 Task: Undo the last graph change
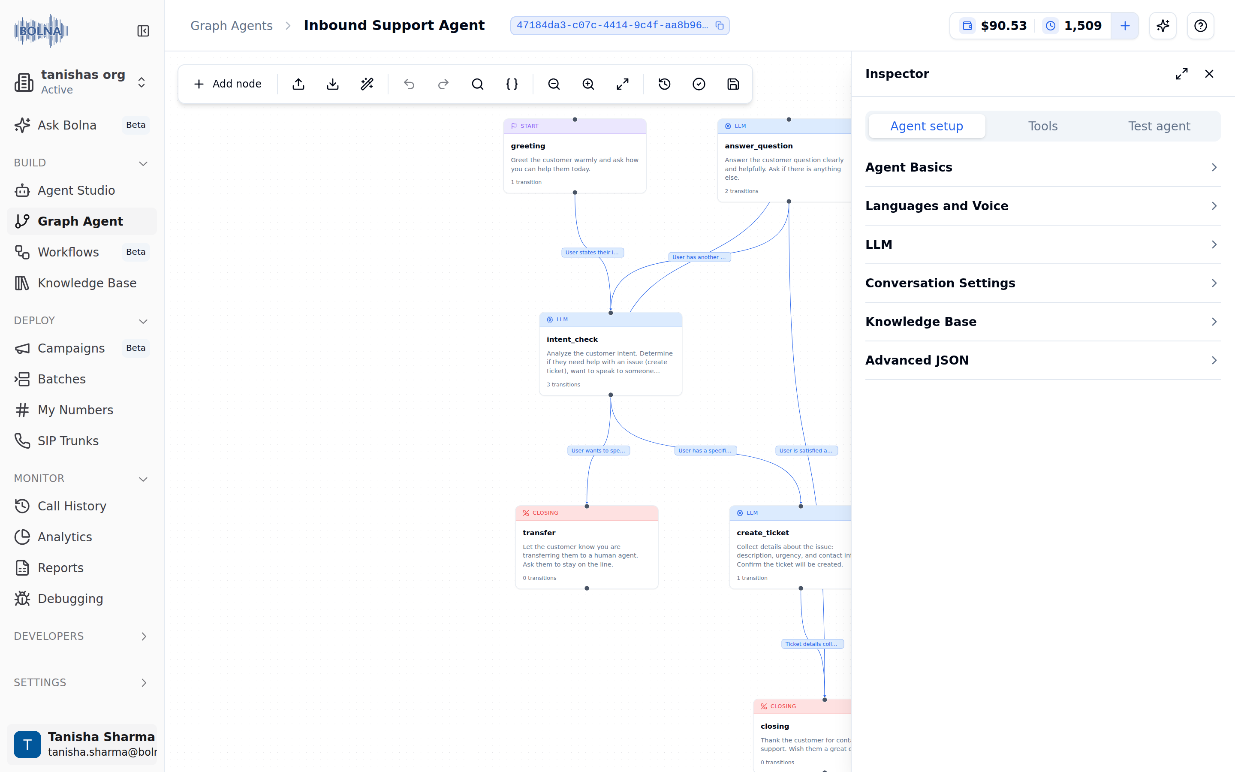409,84
